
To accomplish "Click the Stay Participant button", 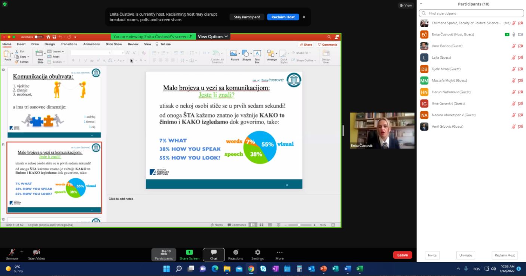I will [x=247, y=17].
